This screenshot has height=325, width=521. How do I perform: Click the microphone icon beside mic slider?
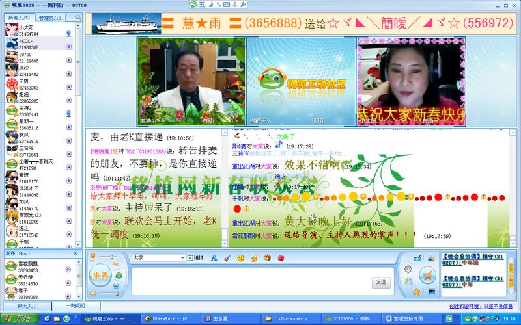tap(93, 257)
